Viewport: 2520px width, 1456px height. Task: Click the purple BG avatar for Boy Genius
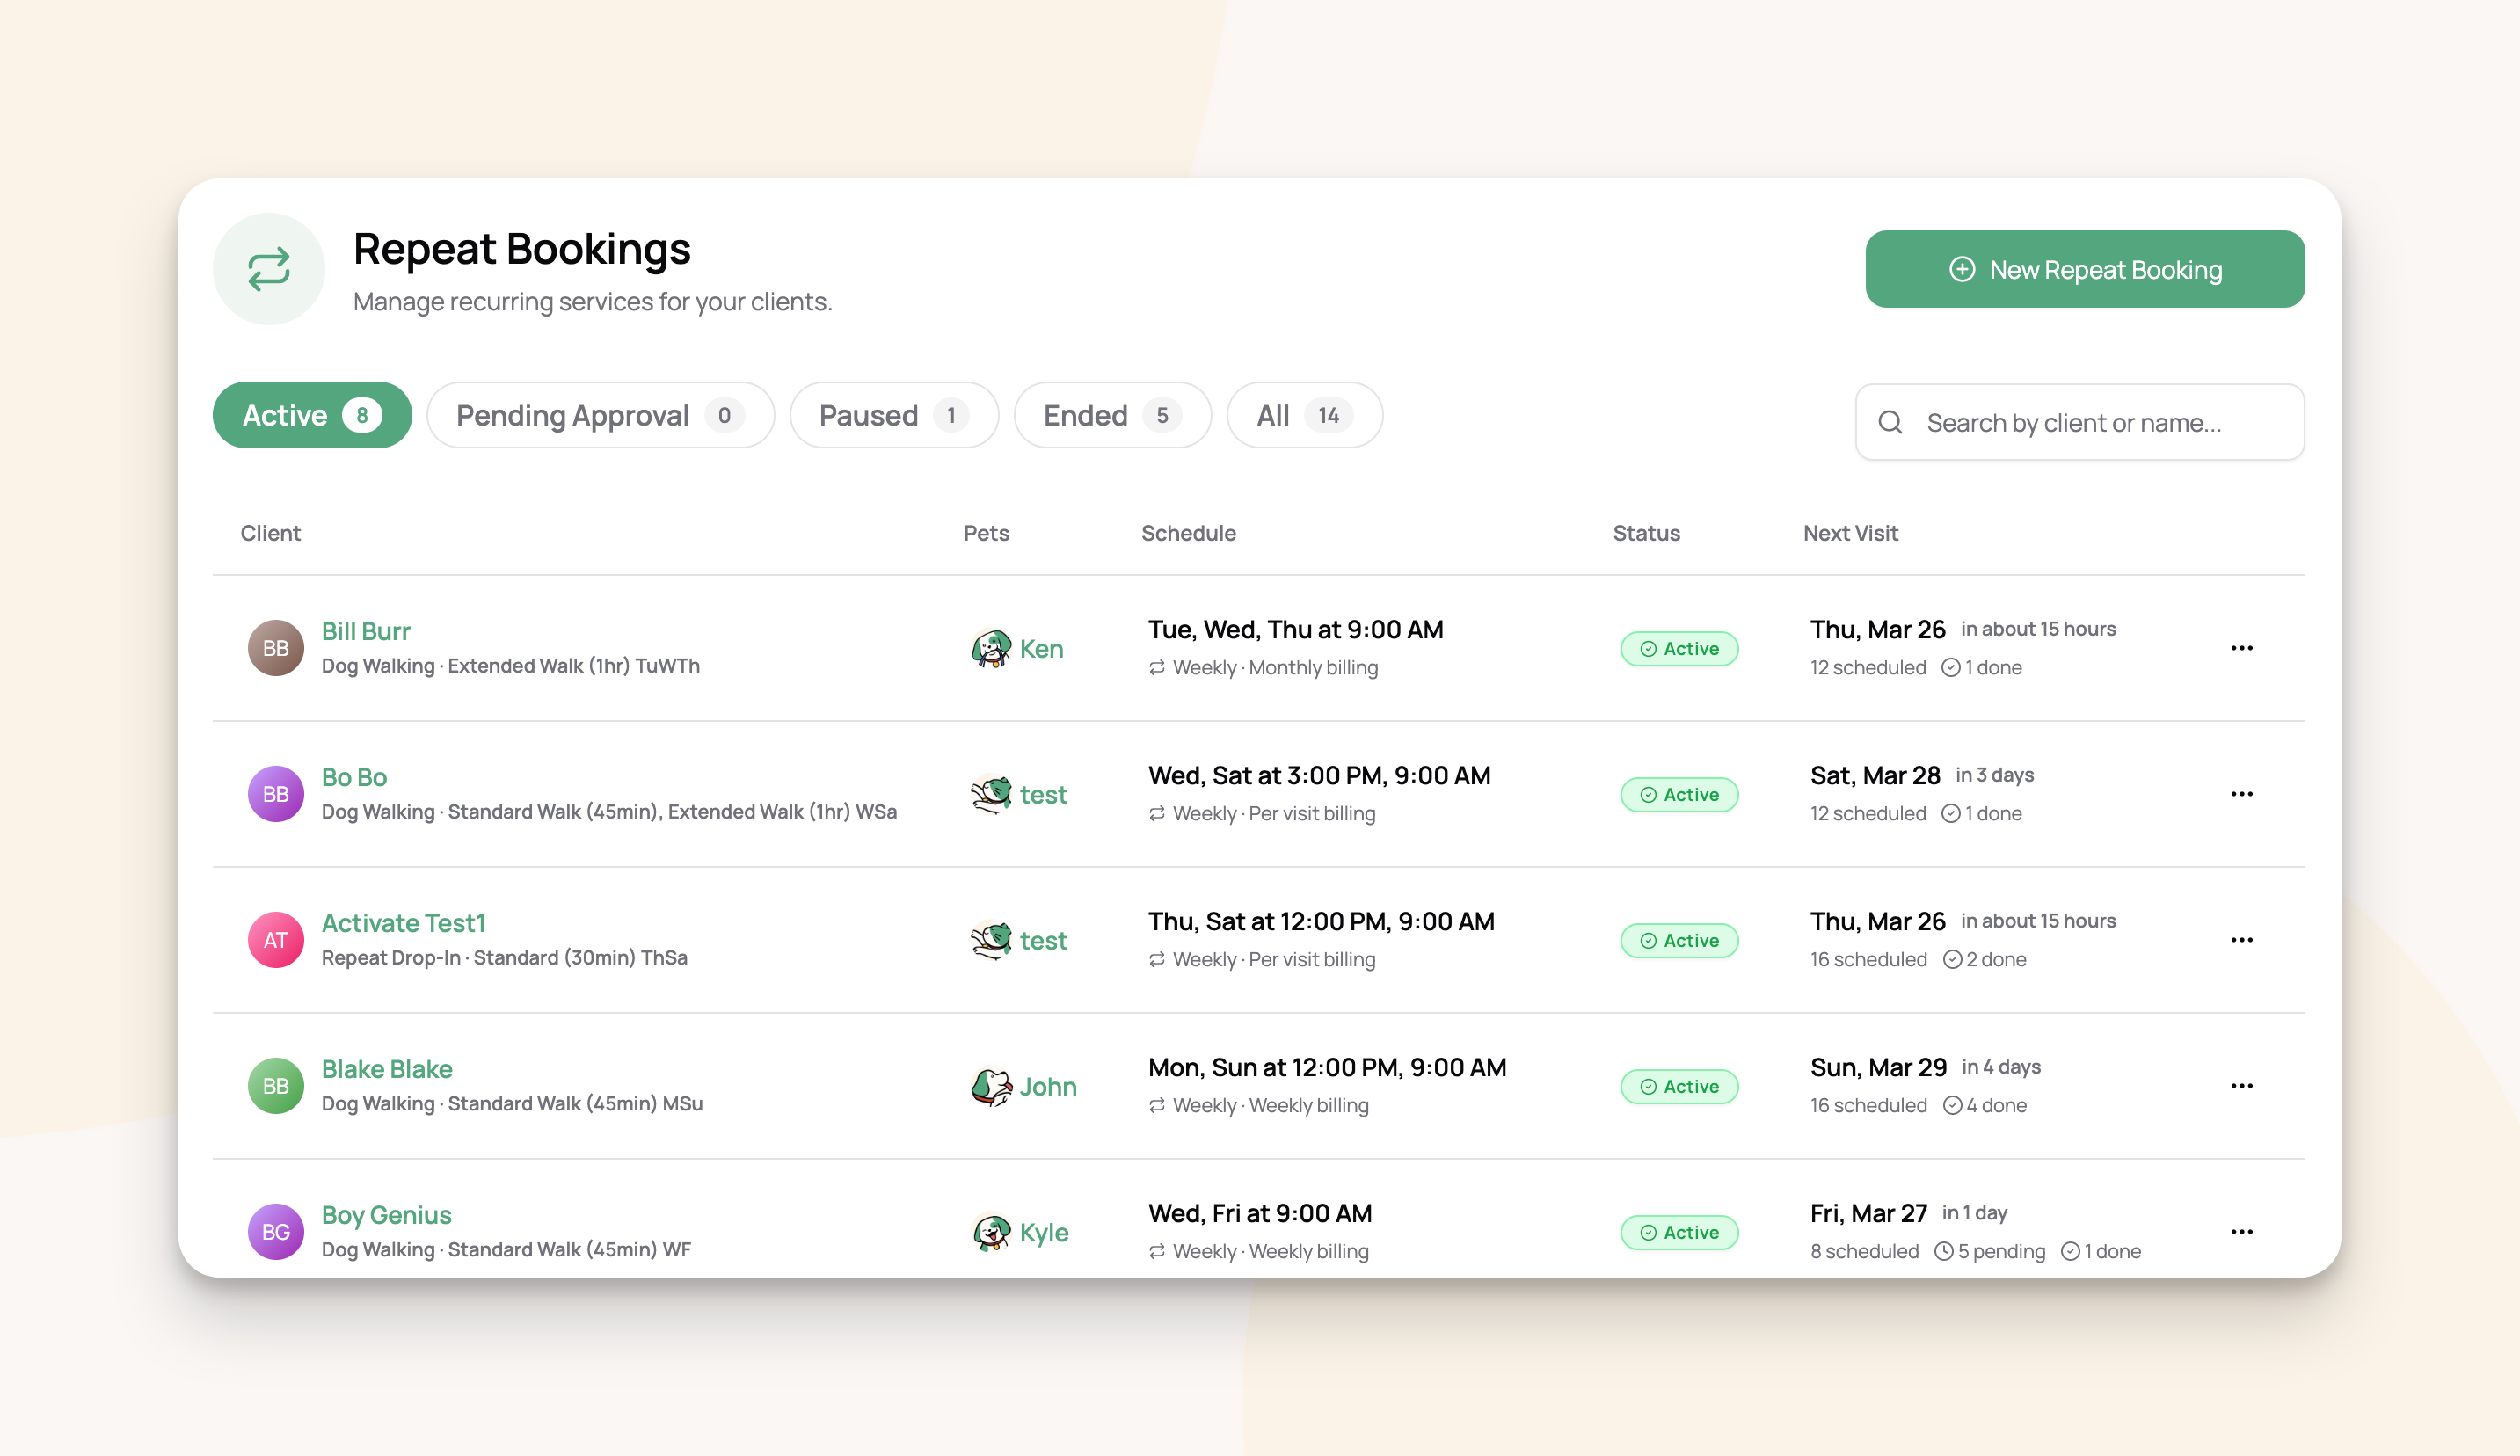(276, 1232)
